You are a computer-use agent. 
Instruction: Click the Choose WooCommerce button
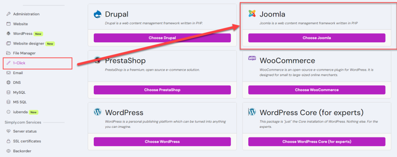(x=317, y=90)
